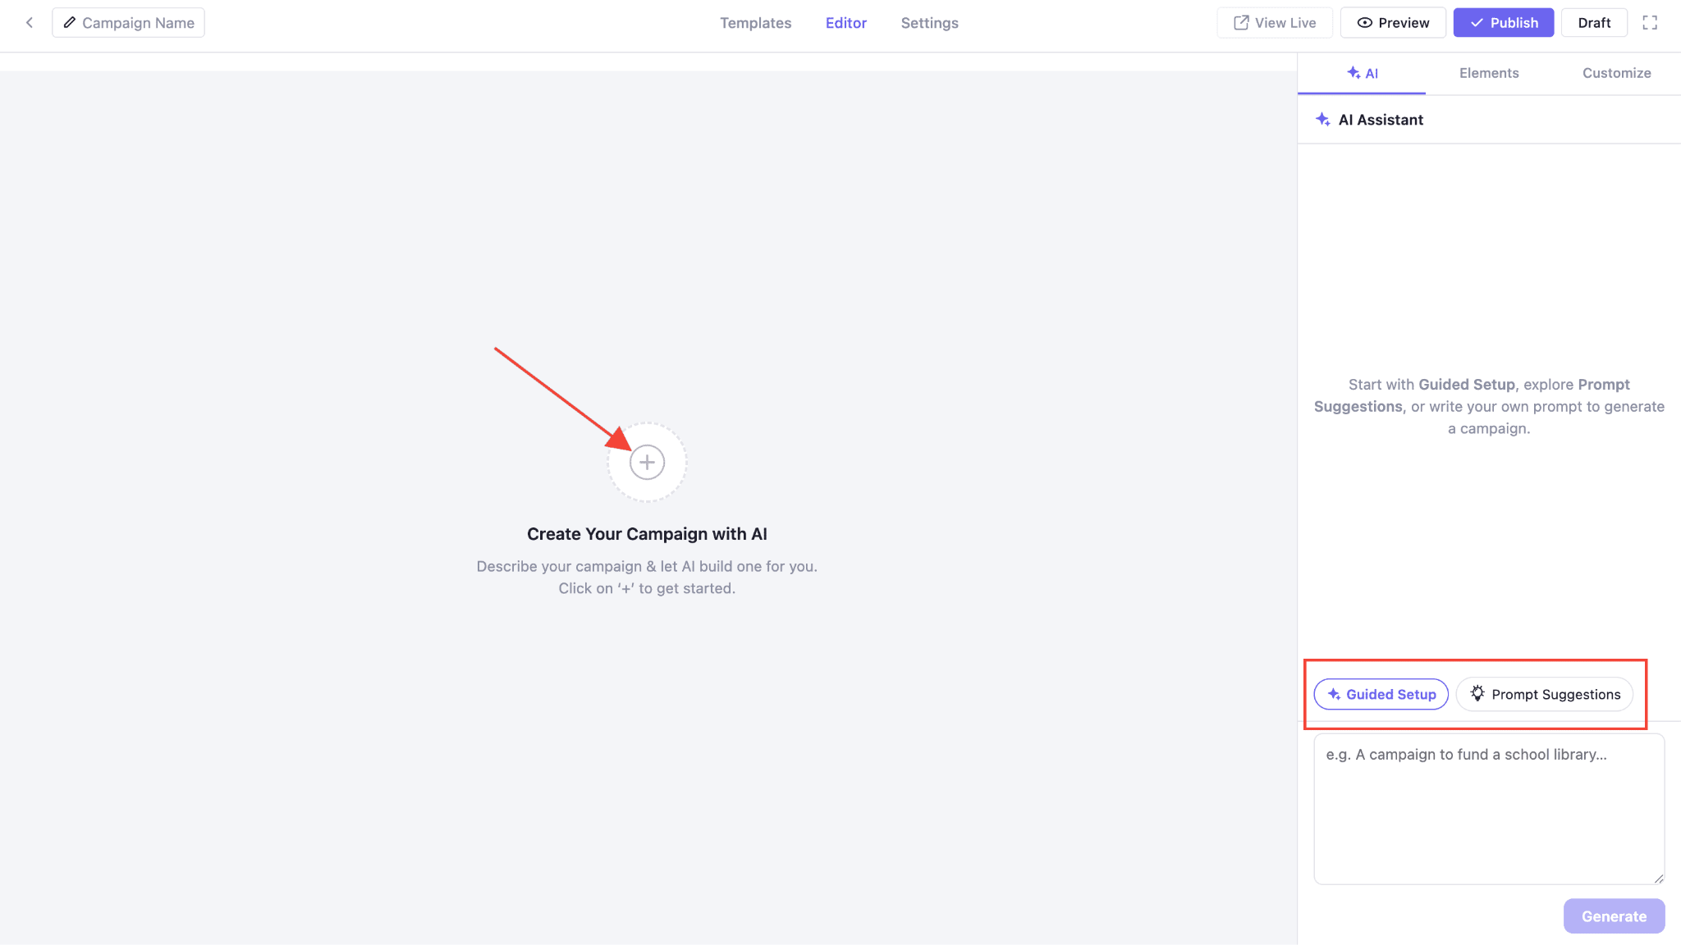Toggle fullscreen mode icon
The width and height of the screenshot is (1681, 945).
(x=1650, y=23)
